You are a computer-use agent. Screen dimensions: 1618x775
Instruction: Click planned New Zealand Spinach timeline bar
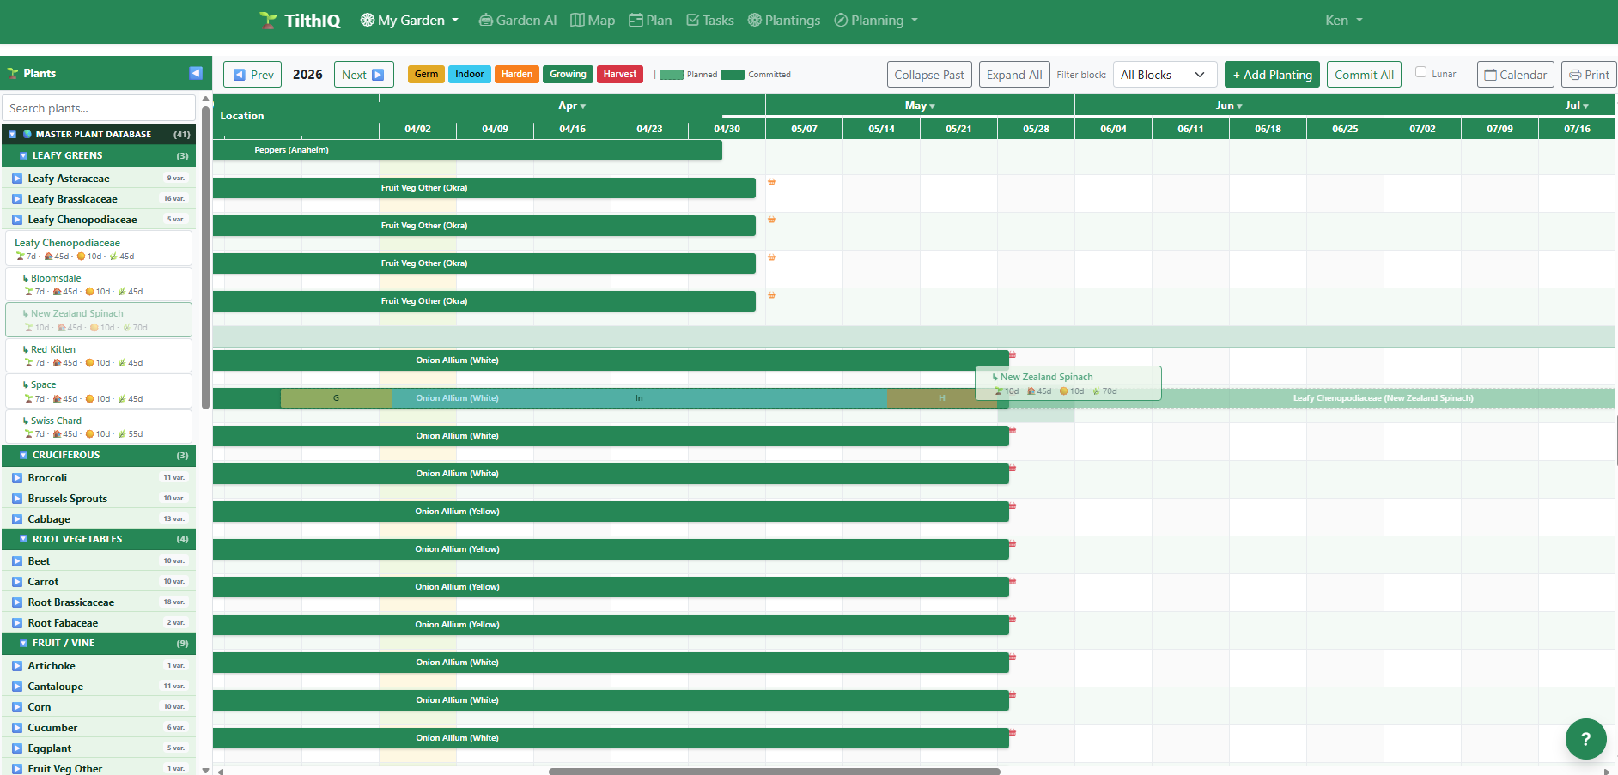pos(1383,398)
